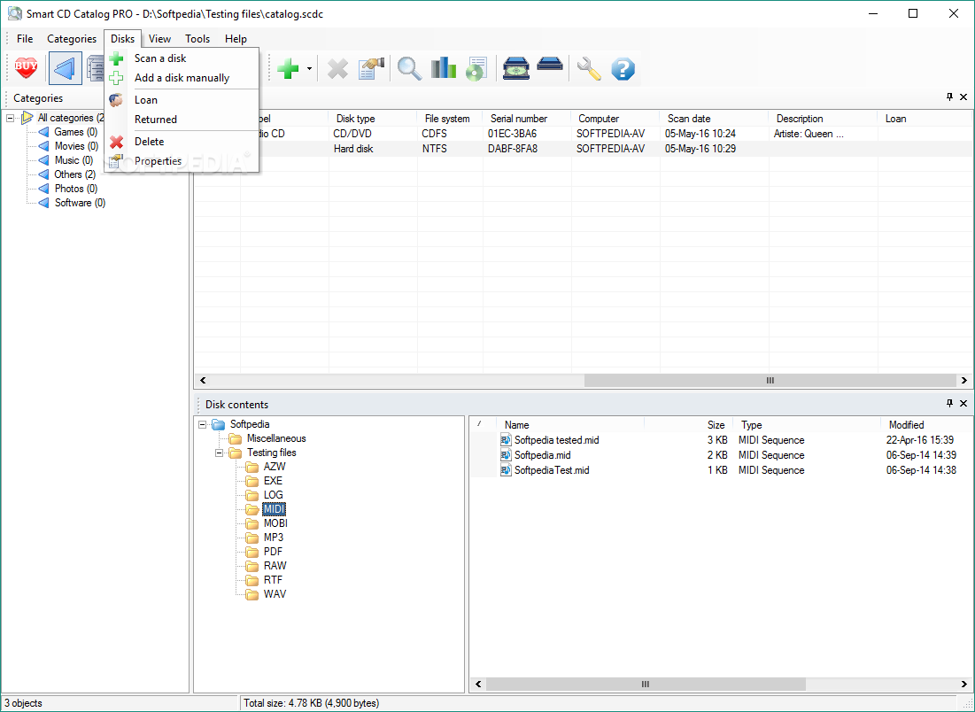The height and width of the screenshot is (712, 975).
Task: Choose Scan a disk from Disks menu
Action: tap(181, 58)
